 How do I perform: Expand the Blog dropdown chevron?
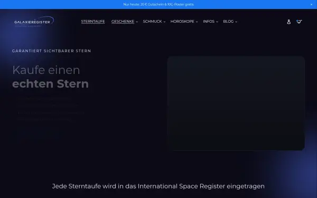click(236, 22)
